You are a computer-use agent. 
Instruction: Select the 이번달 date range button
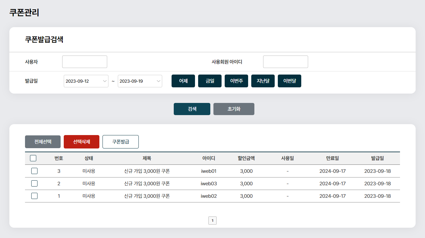click(x=289, y=81)
